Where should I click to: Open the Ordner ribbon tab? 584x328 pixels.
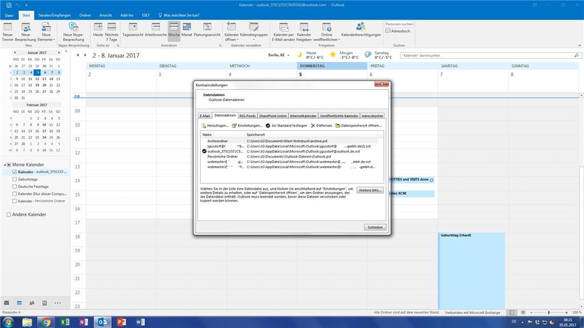[x=85, y=15]
